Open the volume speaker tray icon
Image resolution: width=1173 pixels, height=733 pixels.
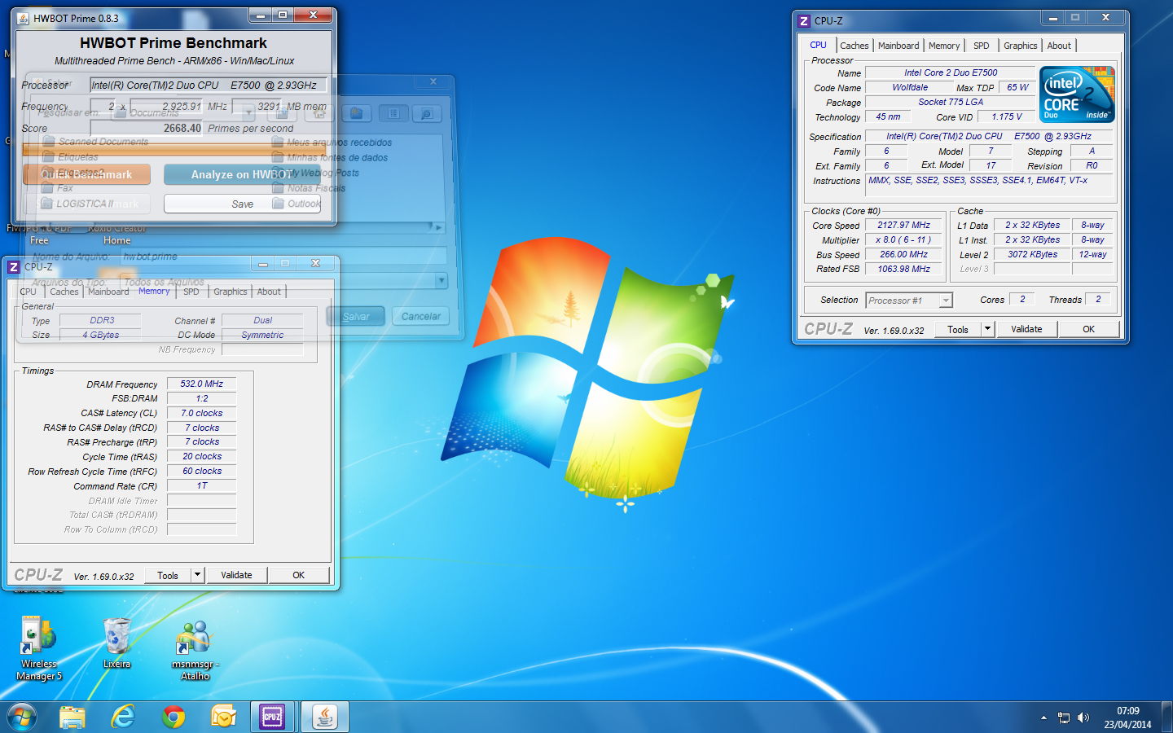tap(1083, 718)
